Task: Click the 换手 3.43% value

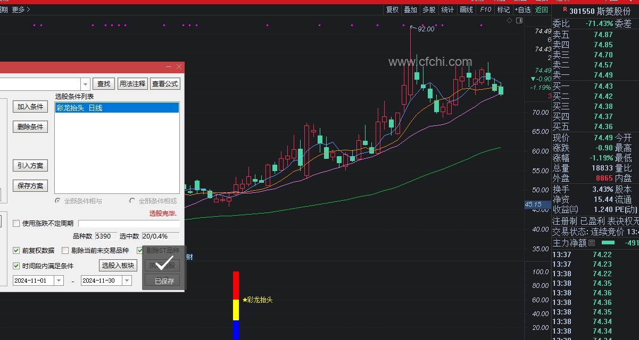Action: click(x=602, y=189)
